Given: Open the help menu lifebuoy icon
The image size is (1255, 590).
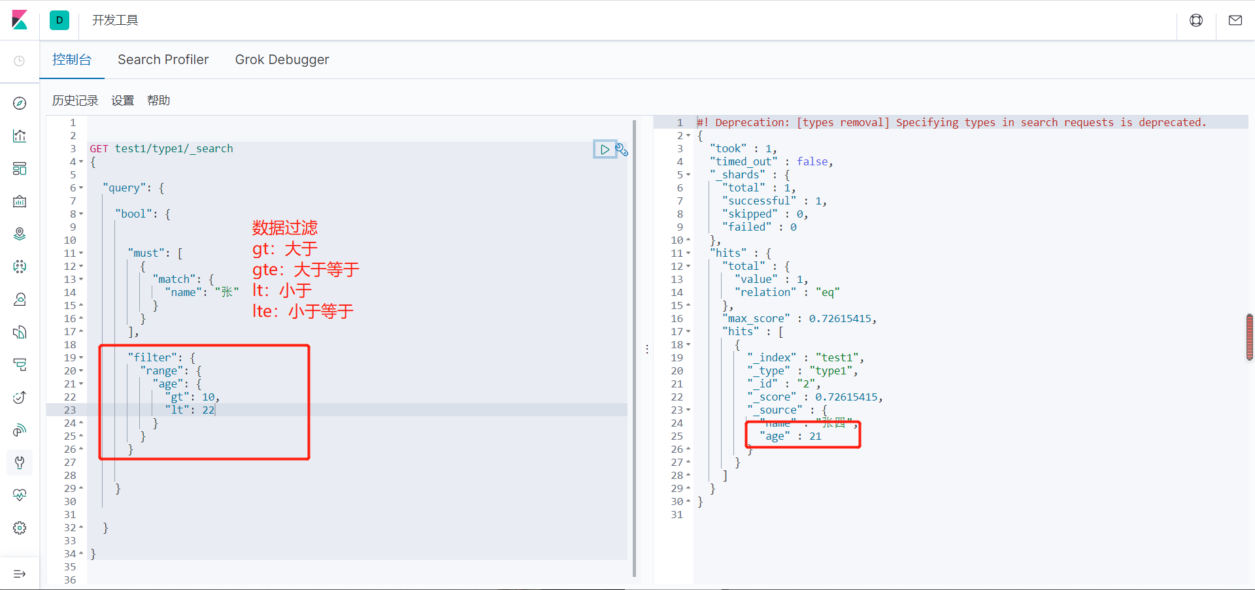Looking at the screenshot, I should click(x=1196, y=20).
